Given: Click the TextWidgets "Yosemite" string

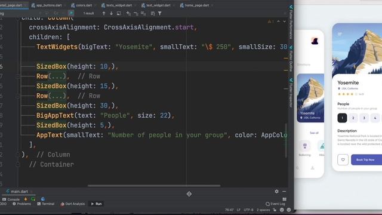Looking at the screenshot, I should click(134, 47).
